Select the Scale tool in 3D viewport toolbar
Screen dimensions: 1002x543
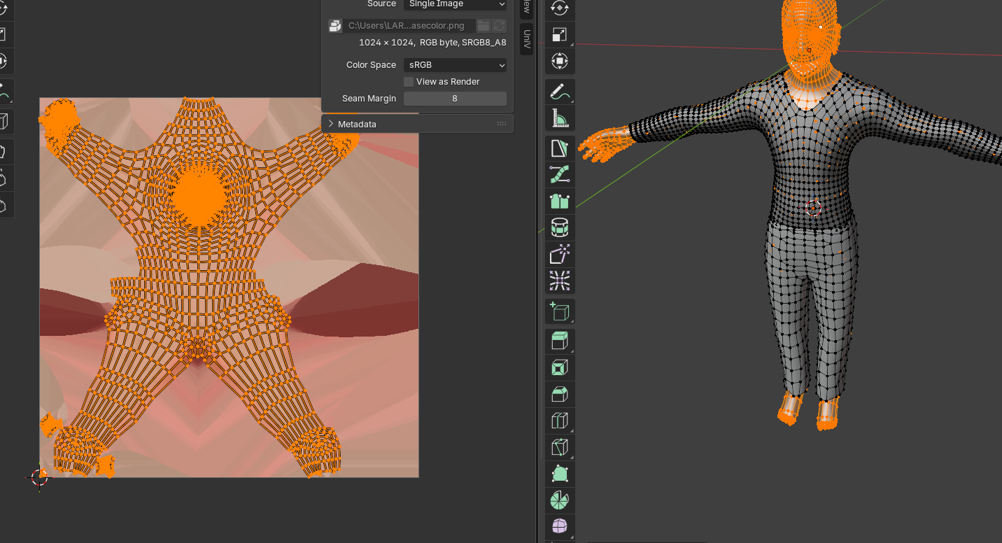pyautogui.click(x=560, y=34)
